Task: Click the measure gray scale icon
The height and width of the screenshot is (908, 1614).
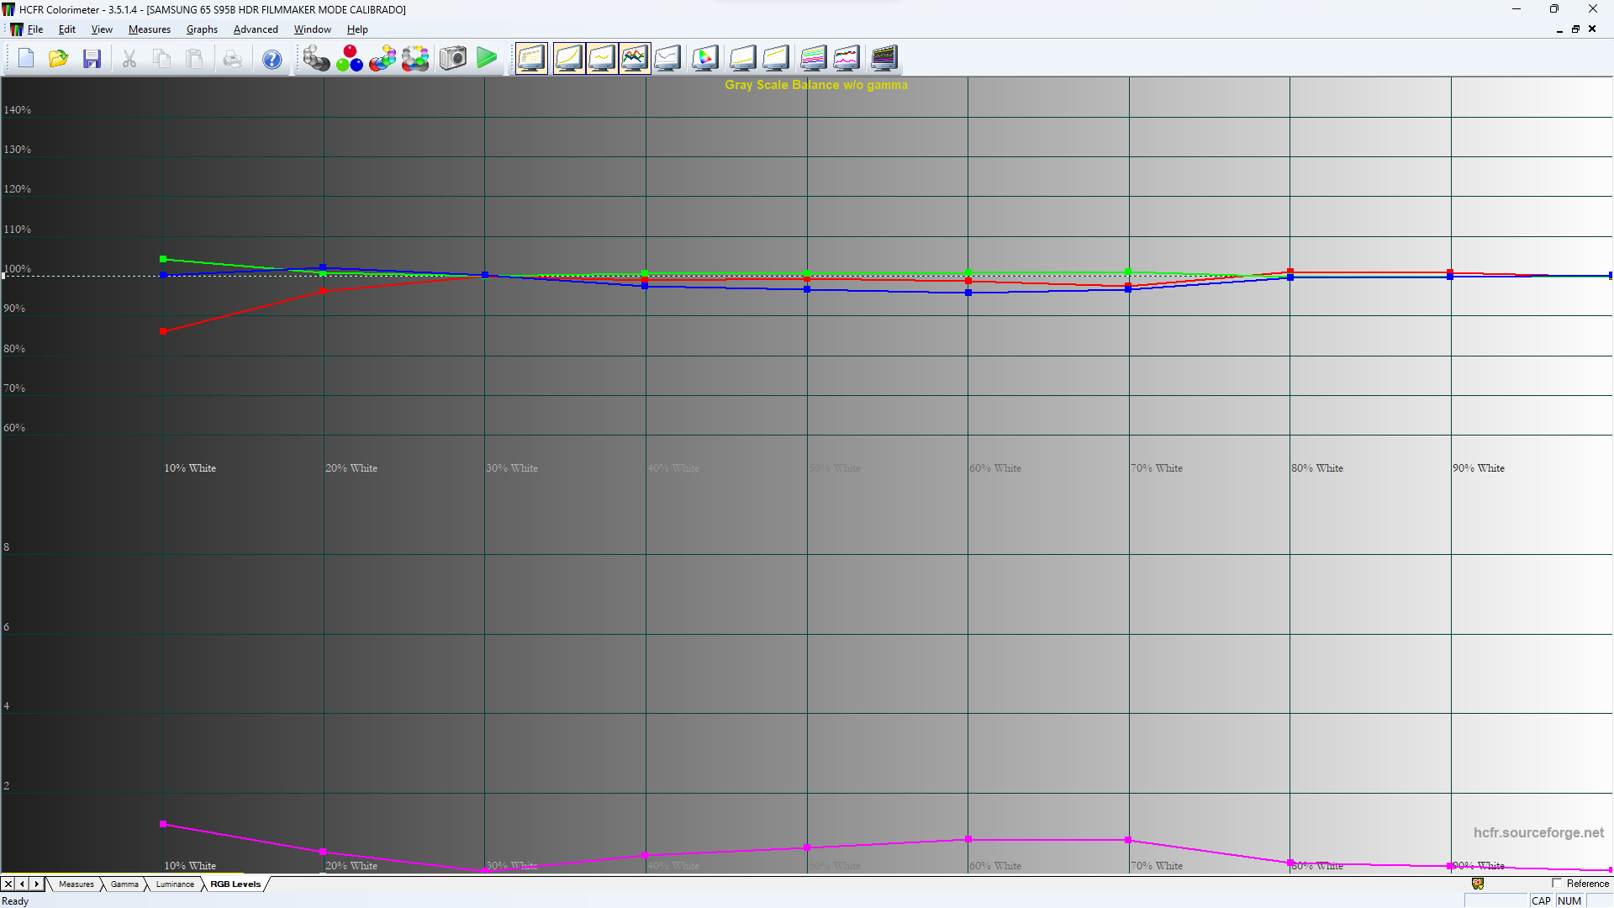Action: click(316, 58)
